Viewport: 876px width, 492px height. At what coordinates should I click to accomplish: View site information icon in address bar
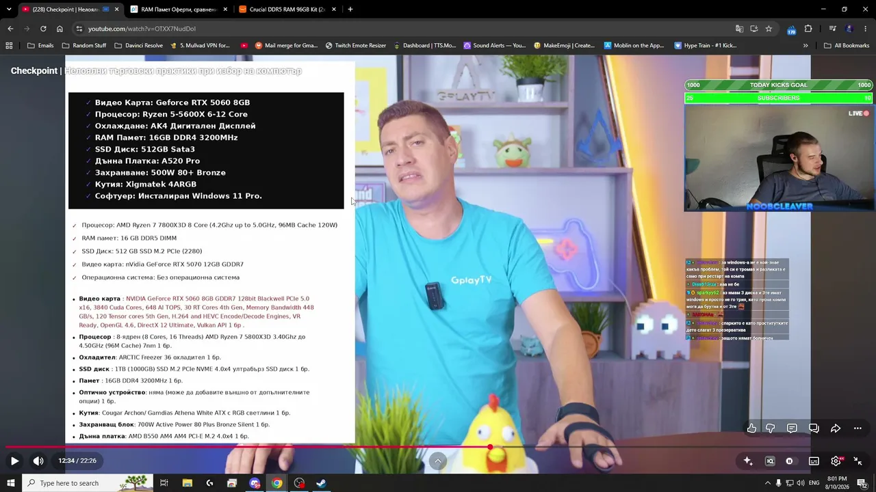point(79,29)
